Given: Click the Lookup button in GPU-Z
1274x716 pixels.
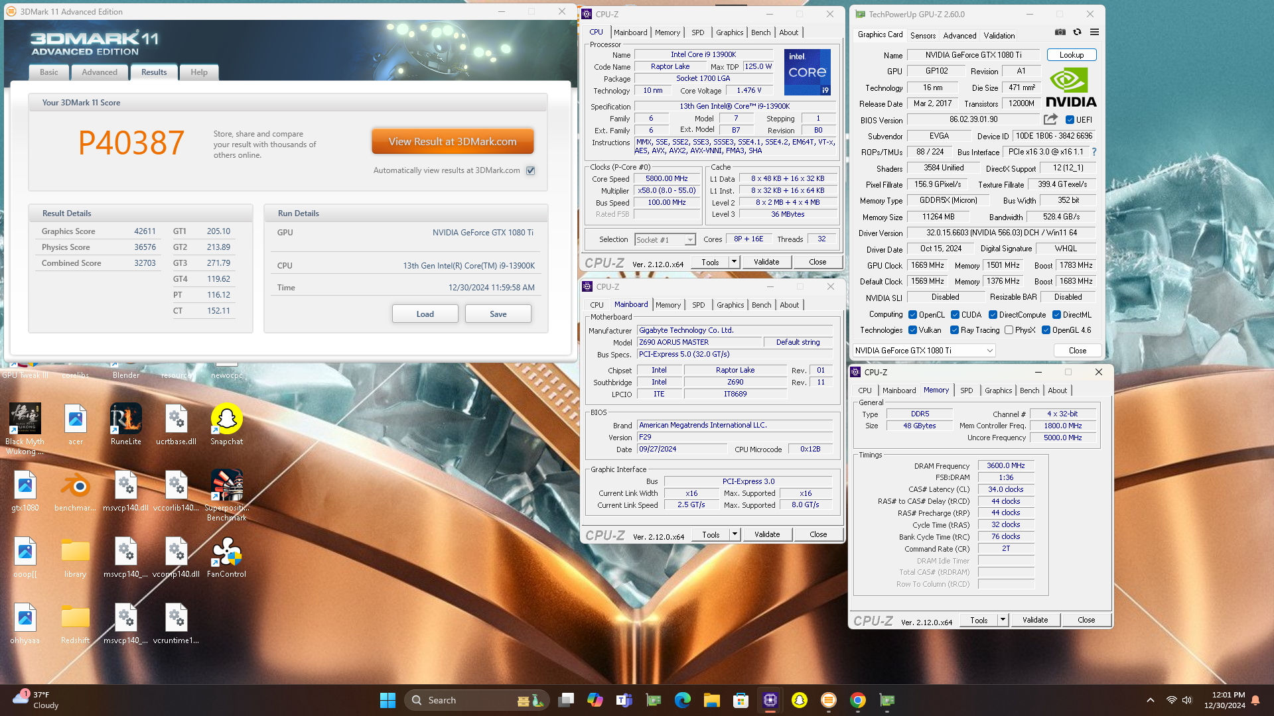Looking at the screenshot, I should [x=1072, y=55].
